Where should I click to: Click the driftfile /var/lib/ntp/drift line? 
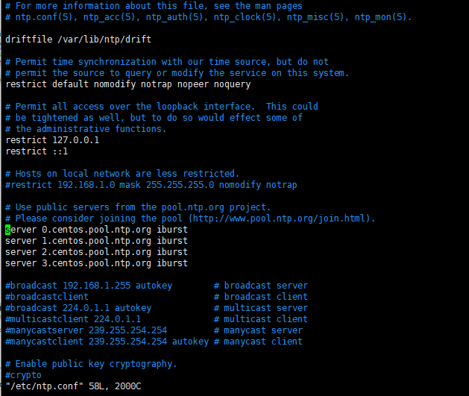coord(78,40)
